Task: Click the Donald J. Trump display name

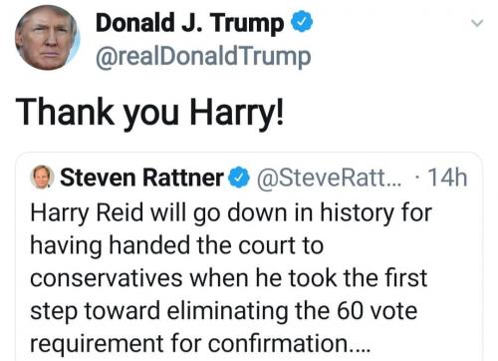Action: coord(189,22)
